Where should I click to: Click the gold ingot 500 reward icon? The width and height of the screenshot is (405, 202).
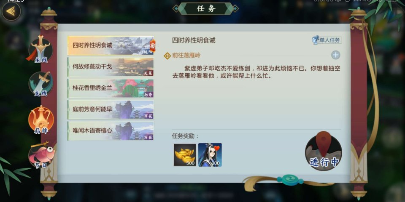coord(185,154)
